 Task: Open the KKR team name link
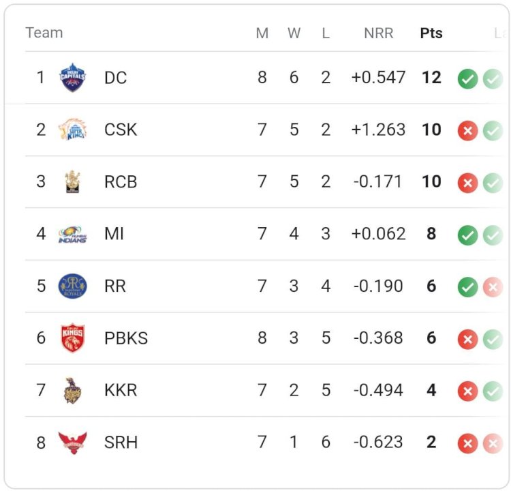[121, 390]
